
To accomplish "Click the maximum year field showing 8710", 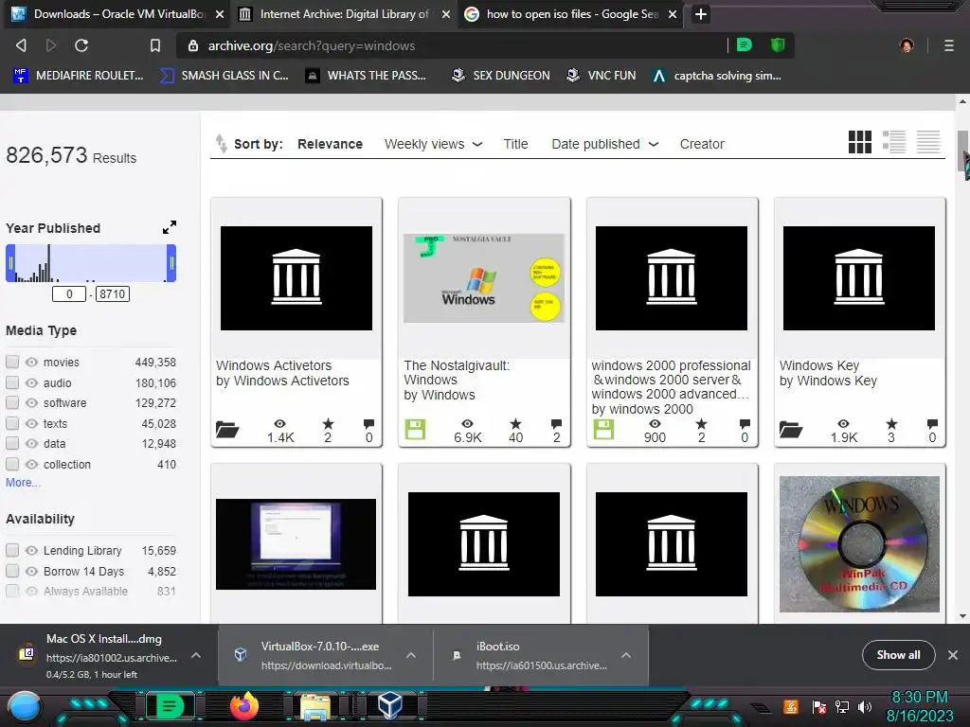I will [x=112, y=294].
